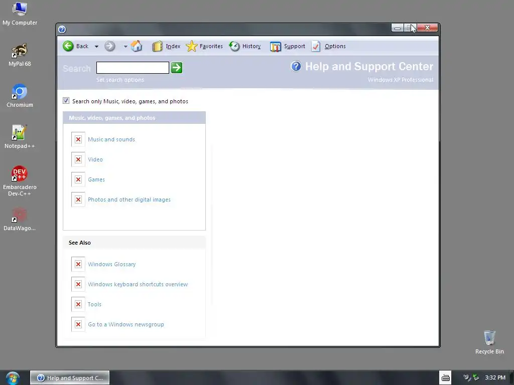Click the Help and Support Center header icon
514x385 pixels.
pyautogui.click(x=296, y=67)
